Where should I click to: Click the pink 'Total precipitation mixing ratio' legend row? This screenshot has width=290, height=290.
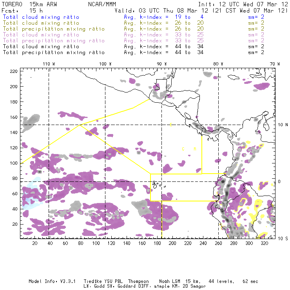click(x=54, y=41)
